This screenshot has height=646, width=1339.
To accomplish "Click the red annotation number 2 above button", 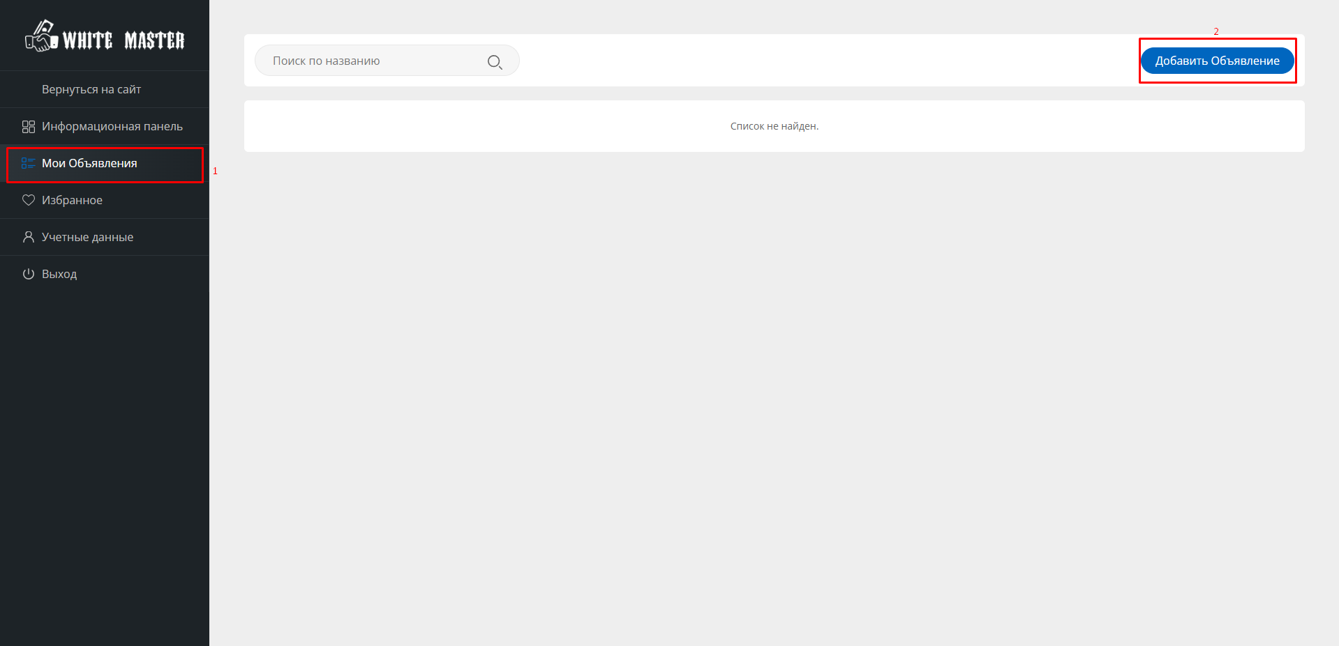I will 1216,31.
